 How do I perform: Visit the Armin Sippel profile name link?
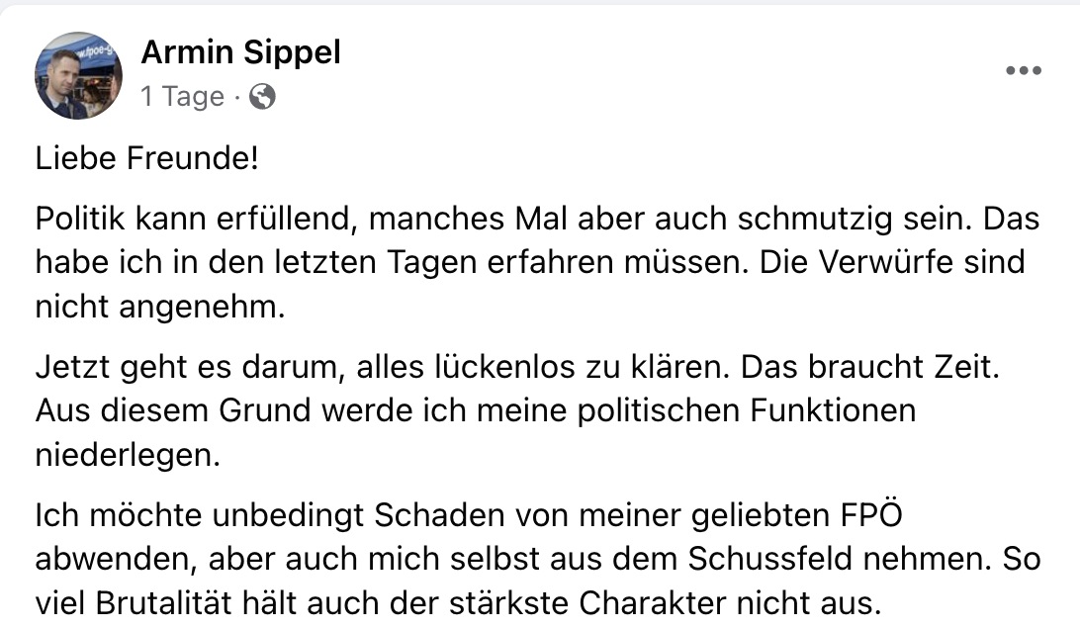(x=241, y=53)
